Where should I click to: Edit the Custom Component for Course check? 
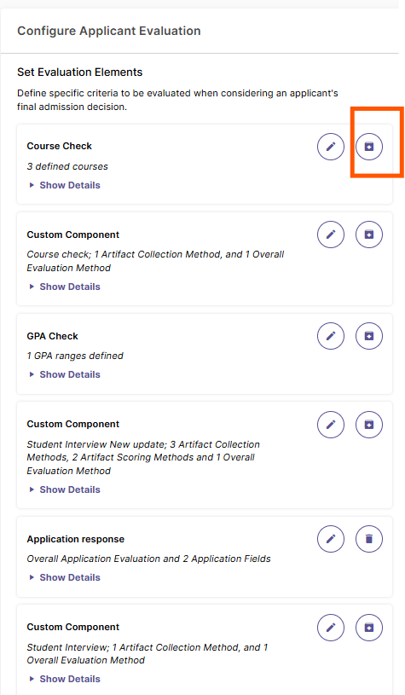[331, 235]
